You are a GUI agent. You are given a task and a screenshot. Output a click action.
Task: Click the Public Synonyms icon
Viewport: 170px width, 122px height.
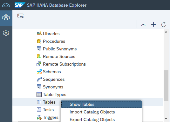[x=39, y=49]
